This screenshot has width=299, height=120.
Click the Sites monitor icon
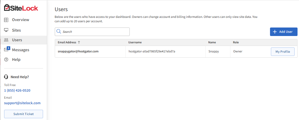(6, 30)
